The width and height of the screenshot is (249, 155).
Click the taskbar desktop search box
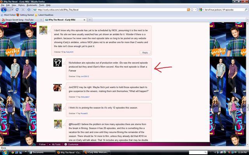[x=198, y=152]
